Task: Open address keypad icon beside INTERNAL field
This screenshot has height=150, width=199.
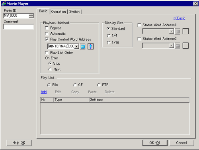Action: [83, 47]
